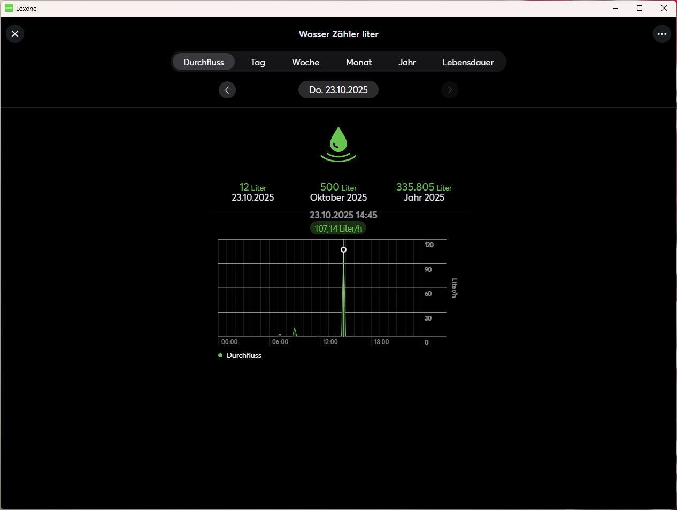Click the 00:00 axis label
Image resolution: width=677 pixels, height=510 pixels.
click(229, 342)
